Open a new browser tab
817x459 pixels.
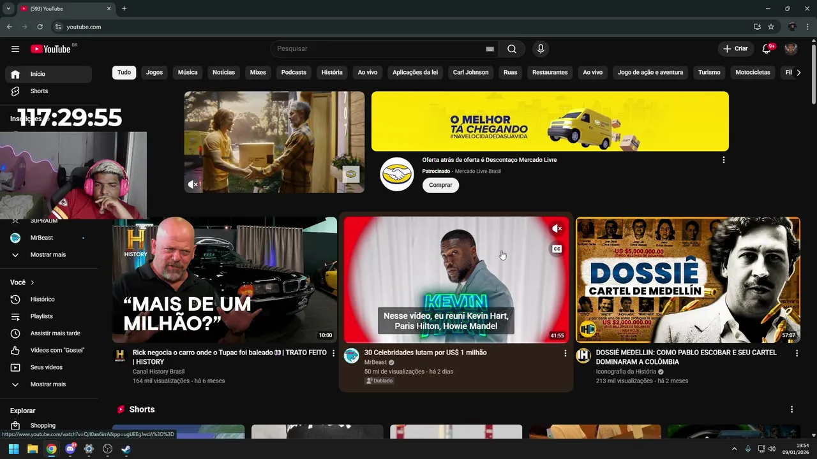click(x=124, y=8)
